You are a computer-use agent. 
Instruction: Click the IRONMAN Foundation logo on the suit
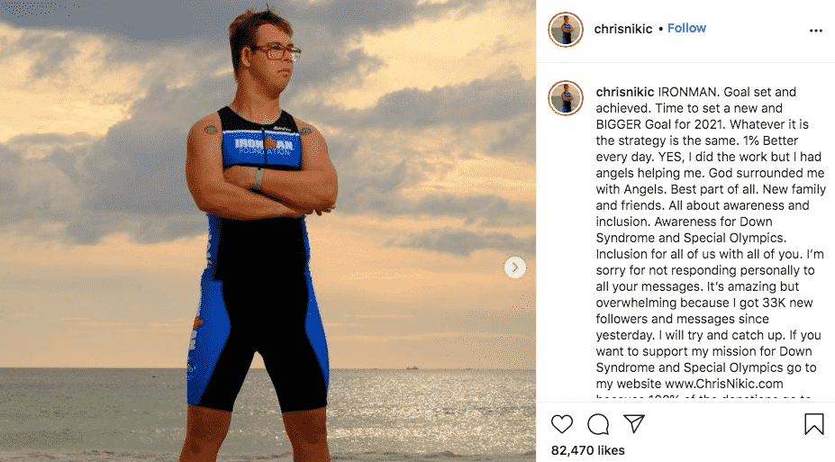point(264,146)
